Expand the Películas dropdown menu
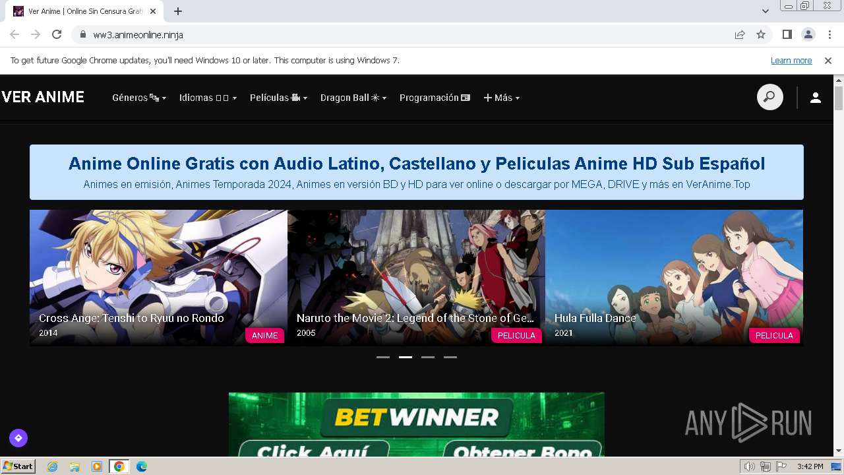This screenshot has height=475, width=844. coord(278,98)
